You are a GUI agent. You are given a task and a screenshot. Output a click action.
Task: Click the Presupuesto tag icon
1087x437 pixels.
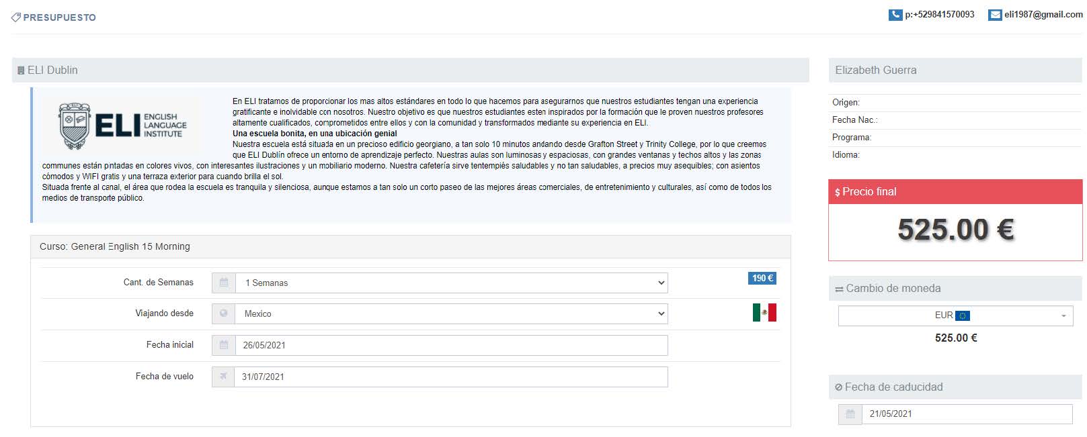click(x=16, y=17)
